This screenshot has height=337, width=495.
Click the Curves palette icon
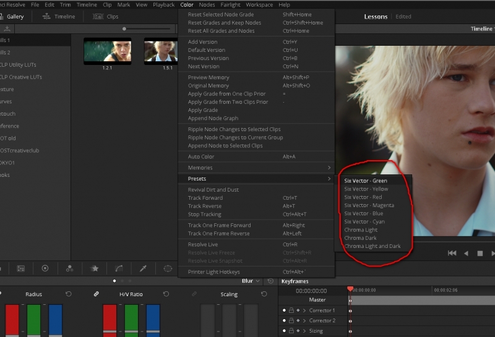(x=119, y=268)
